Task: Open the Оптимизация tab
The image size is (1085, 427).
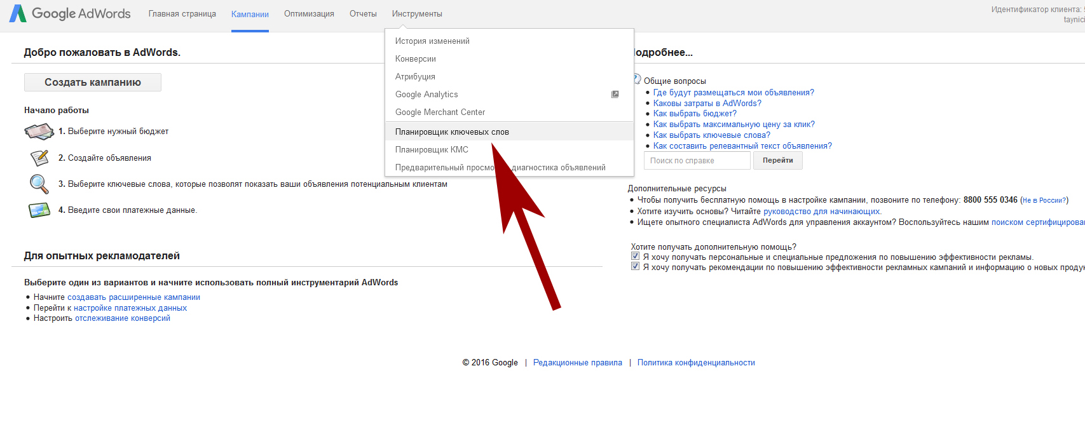Action: (x=309, y=14)
